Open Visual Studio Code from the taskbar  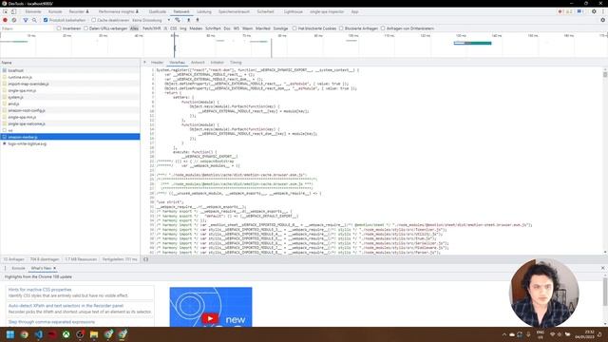[38, 334]
